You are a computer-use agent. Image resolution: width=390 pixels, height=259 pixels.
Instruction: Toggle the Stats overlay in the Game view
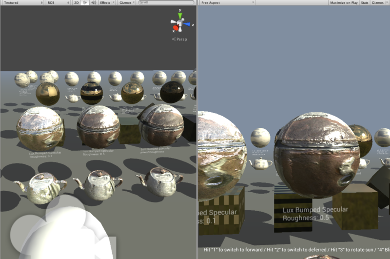[365, 2]
